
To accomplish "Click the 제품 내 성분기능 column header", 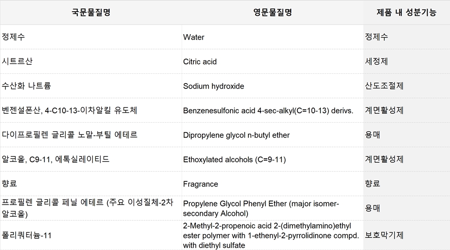I will (406, 12).
